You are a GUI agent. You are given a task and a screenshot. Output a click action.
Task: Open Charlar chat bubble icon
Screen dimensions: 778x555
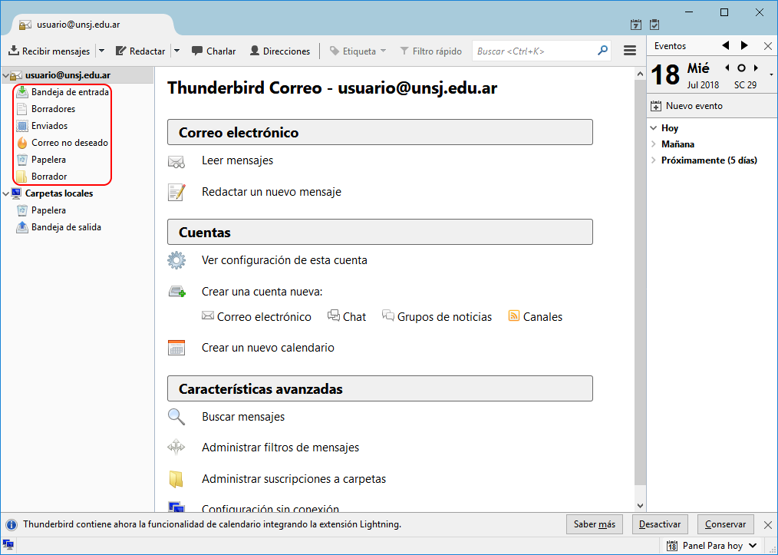[x=197, y=51]
